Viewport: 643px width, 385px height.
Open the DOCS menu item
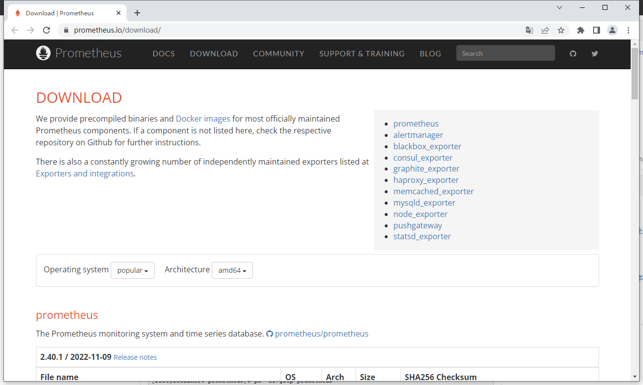pyautogui.click(x=163, y=53)
